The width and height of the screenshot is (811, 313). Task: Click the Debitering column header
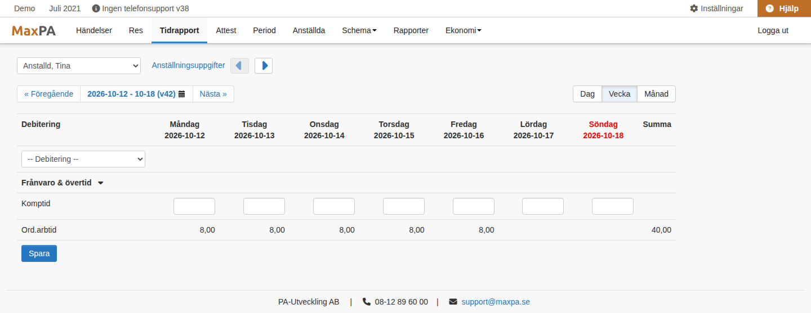click(41, 124)
